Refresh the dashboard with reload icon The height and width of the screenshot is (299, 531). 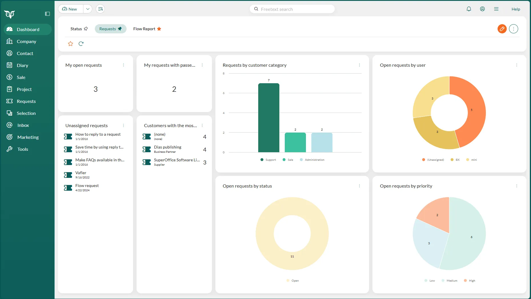(81, 44)
